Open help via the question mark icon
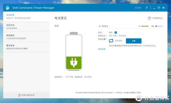Viewport: 171px width, 103px height. point(147,8)
